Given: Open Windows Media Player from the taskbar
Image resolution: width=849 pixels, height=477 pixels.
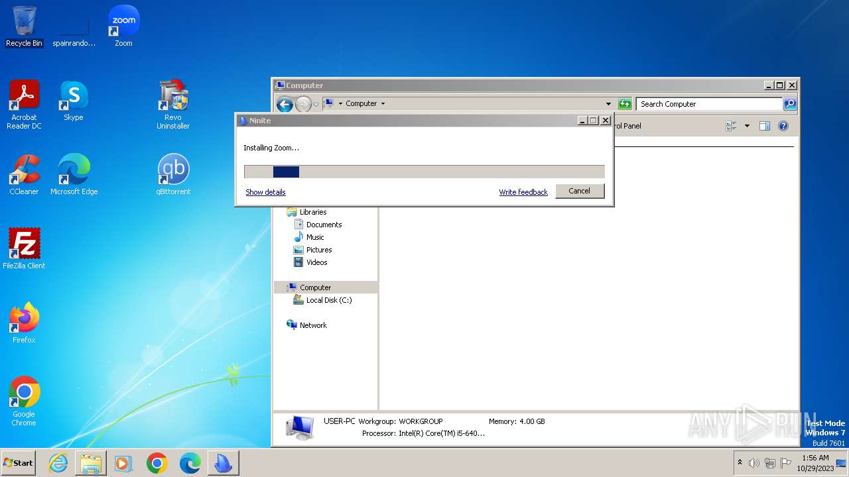Looking at the screenshot, I should click(x=123, y=463).
